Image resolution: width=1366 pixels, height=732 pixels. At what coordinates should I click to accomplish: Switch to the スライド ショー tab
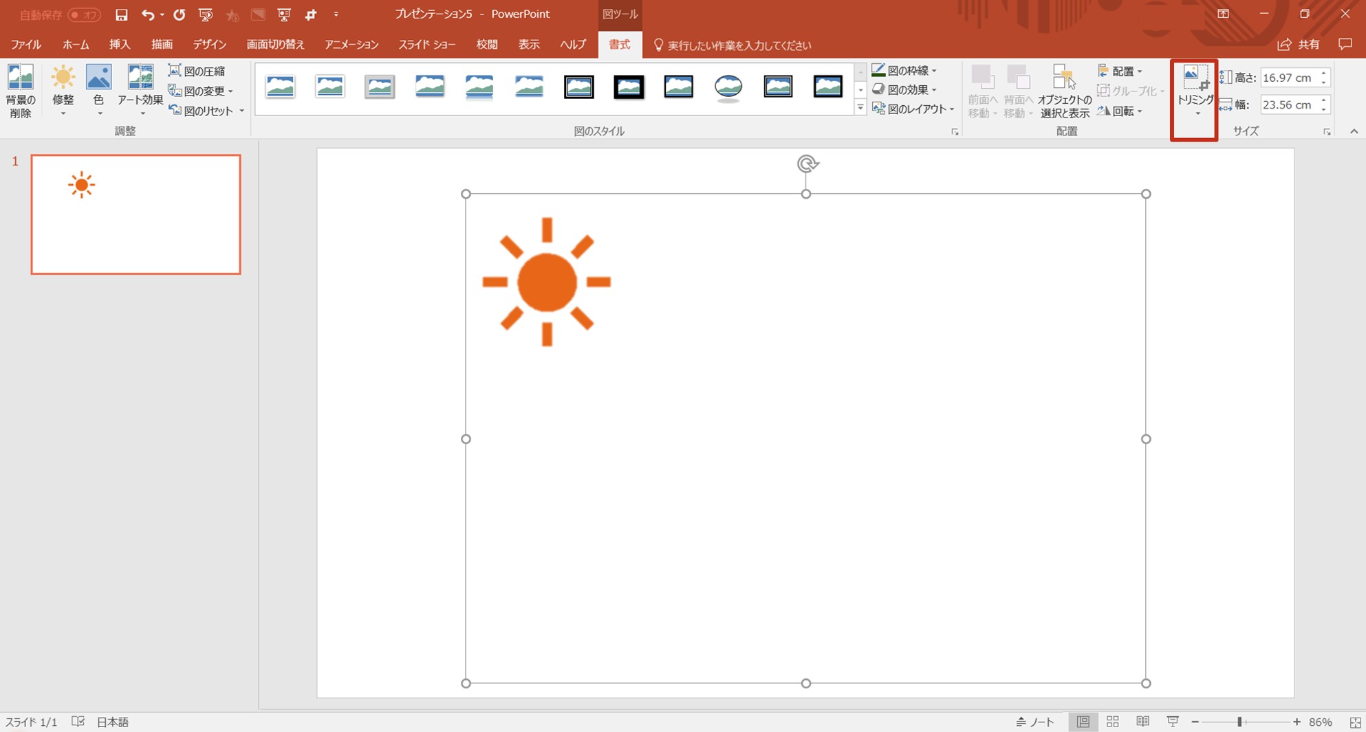tap(426, 45)
